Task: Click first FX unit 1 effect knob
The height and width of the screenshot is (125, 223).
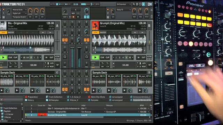Action: click(30, 11)
